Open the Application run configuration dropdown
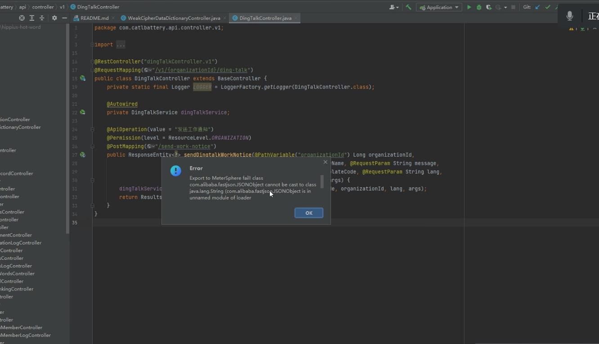 438,7
